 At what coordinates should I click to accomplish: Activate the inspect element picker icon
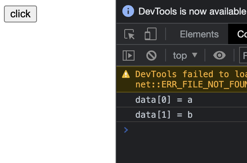pos(129,34)
